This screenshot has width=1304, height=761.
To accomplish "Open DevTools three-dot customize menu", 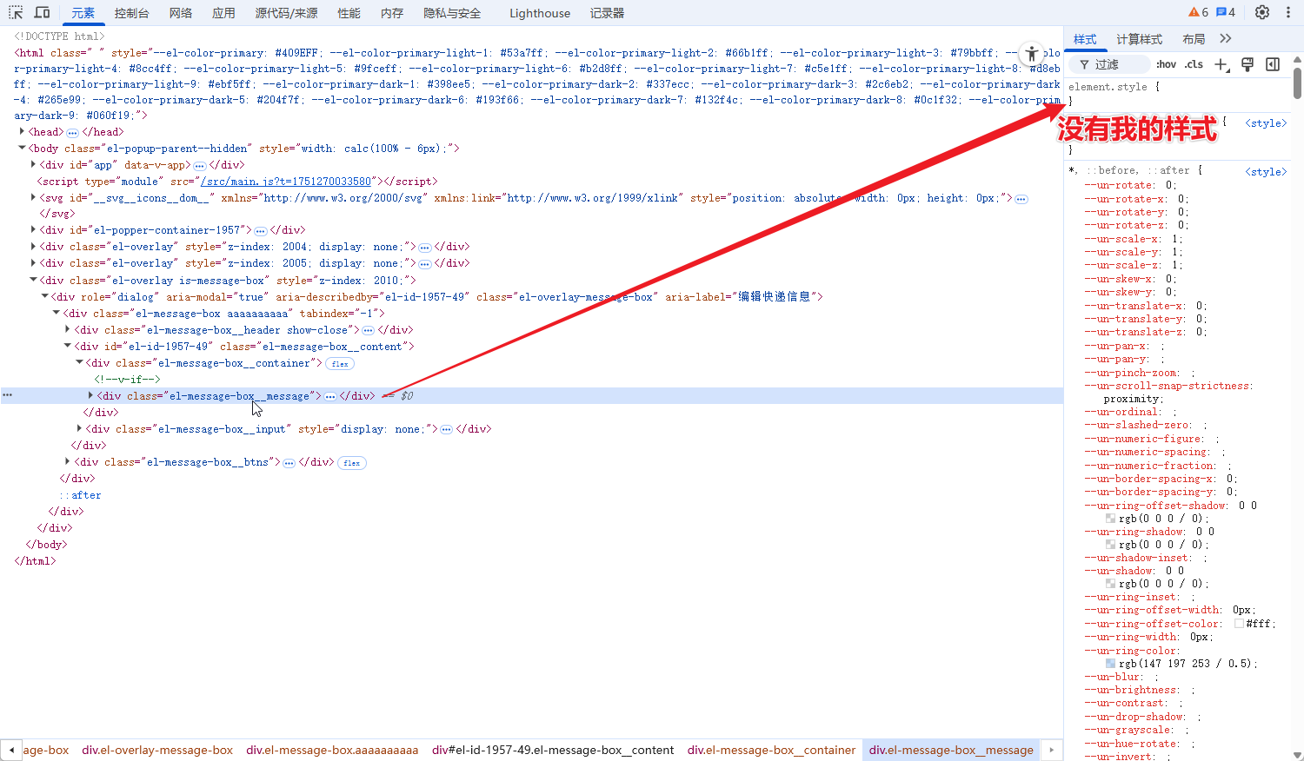I will point(1288,12).
